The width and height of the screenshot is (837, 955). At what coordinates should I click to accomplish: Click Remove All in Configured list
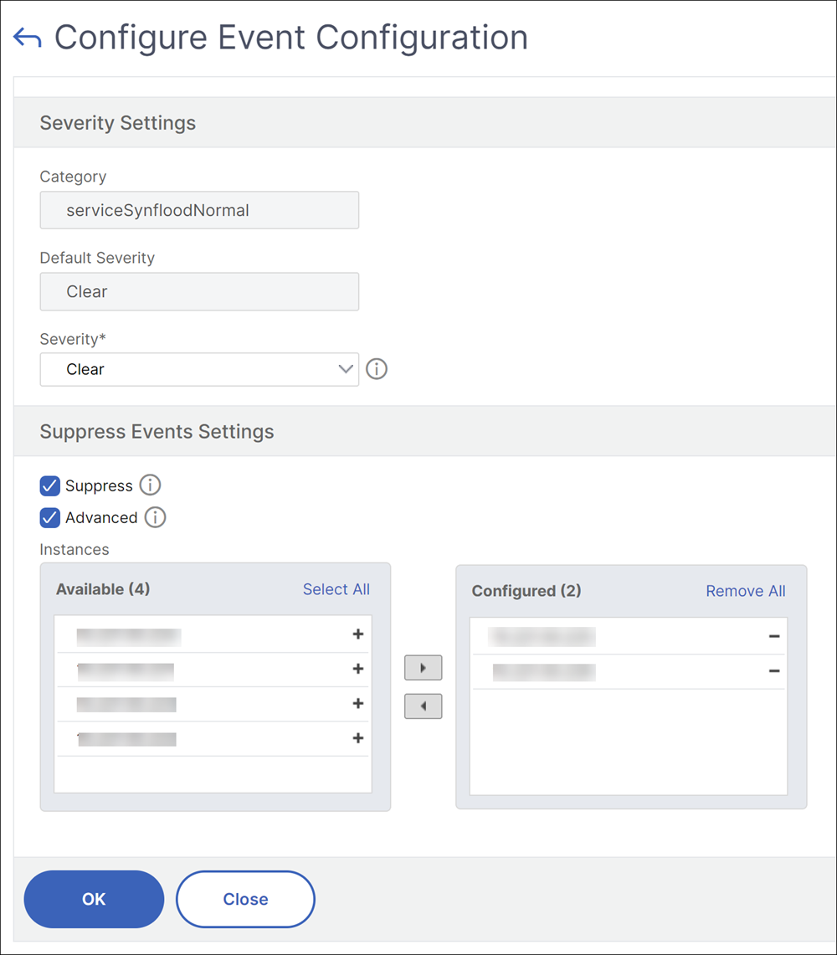click(746, 591)
